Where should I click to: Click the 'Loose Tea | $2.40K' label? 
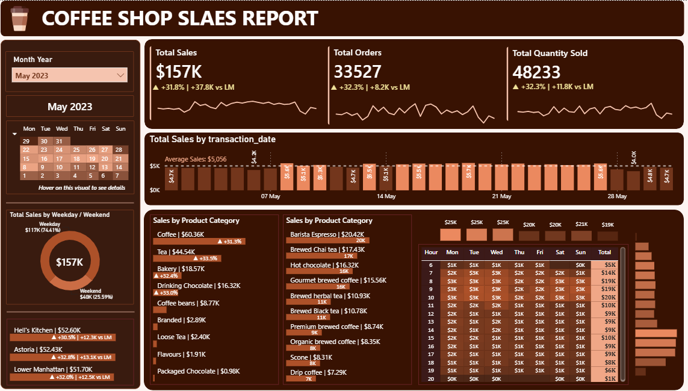(184, 337)
